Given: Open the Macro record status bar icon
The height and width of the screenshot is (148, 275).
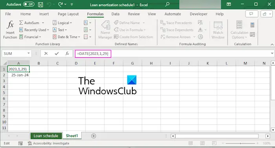Looking at the screenshot, I should point(20,143).
